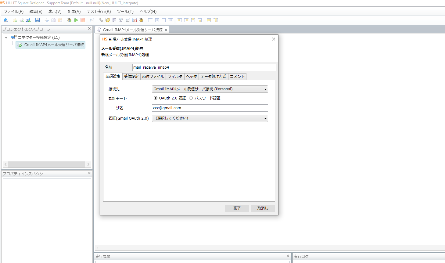Open 認証(Gmail OAuth 2.0) dropdown
445x263 pixels.
pyautogui.click(x=210, y=118)
